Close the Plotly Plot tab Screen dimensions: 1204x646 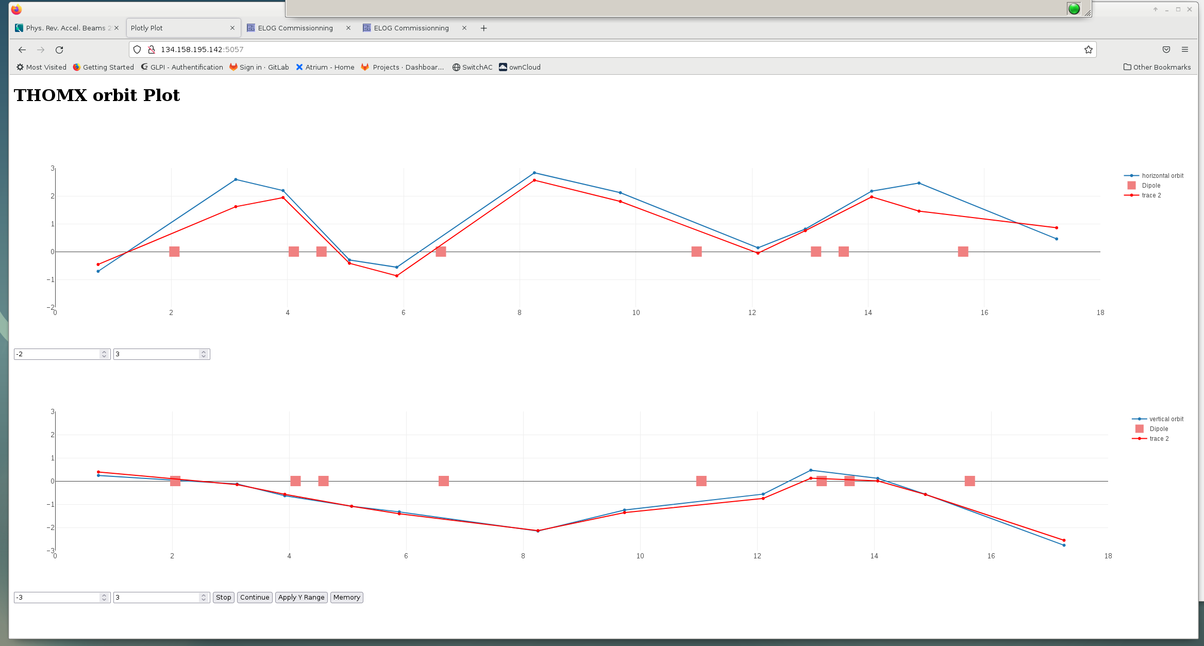pyautogui.click(x=232, y=28)
